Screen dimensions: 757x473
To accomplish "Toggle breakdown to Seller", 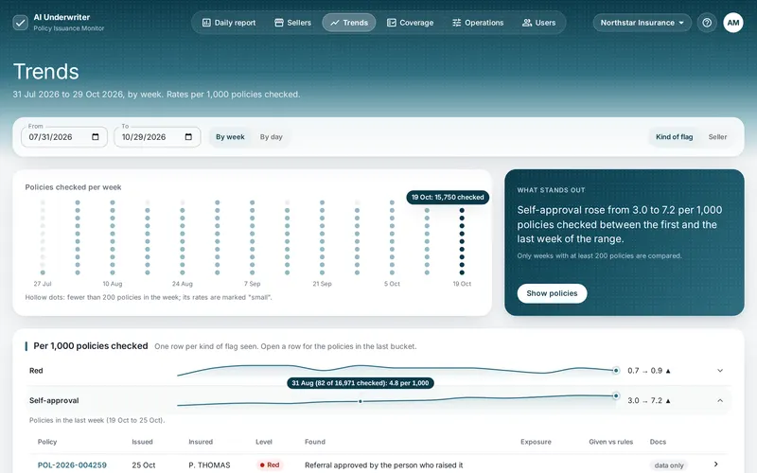I will 717,137.
